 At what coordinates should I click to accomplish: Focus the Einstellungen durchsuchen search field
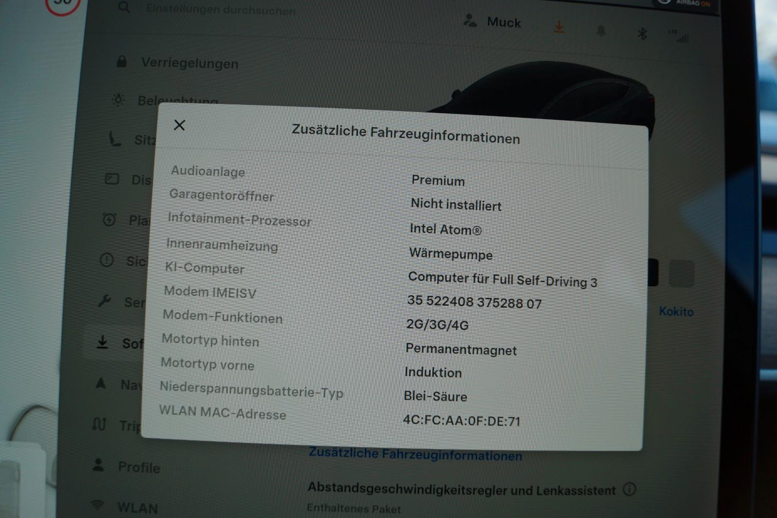tap(221, 9)
